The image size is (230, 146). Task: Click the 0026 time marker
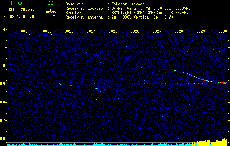tap(135, 31)
